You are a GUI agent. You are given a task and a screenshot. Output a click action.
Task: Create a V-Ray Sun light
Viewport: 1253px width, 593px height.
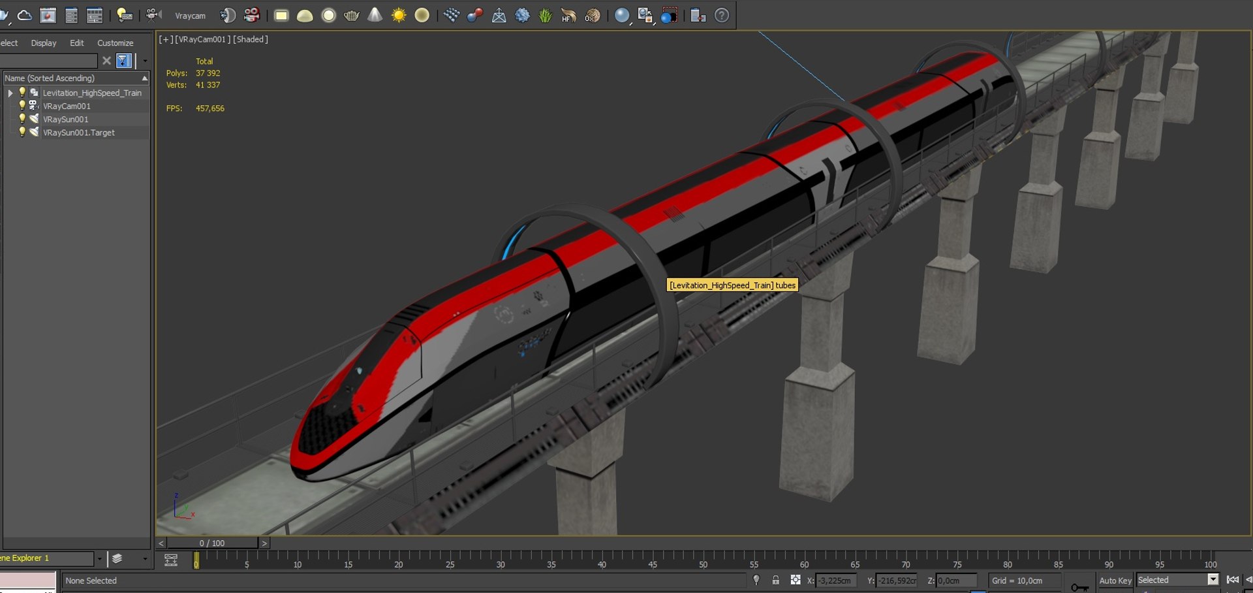click(x=399, y=15)
